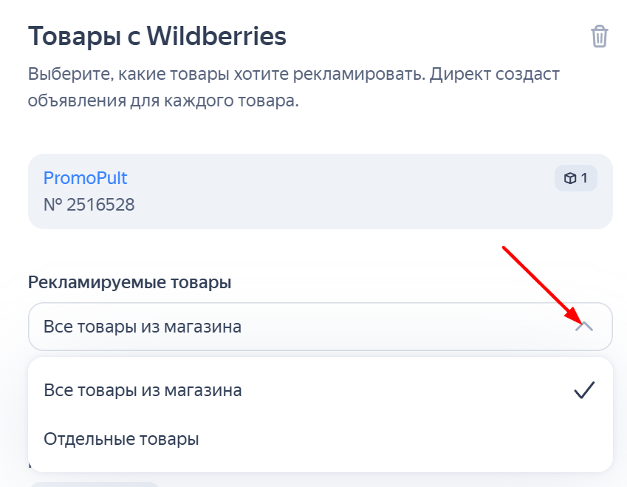Click the product count badge showing 1
The image size is (627, 487).
coord(576,178)
